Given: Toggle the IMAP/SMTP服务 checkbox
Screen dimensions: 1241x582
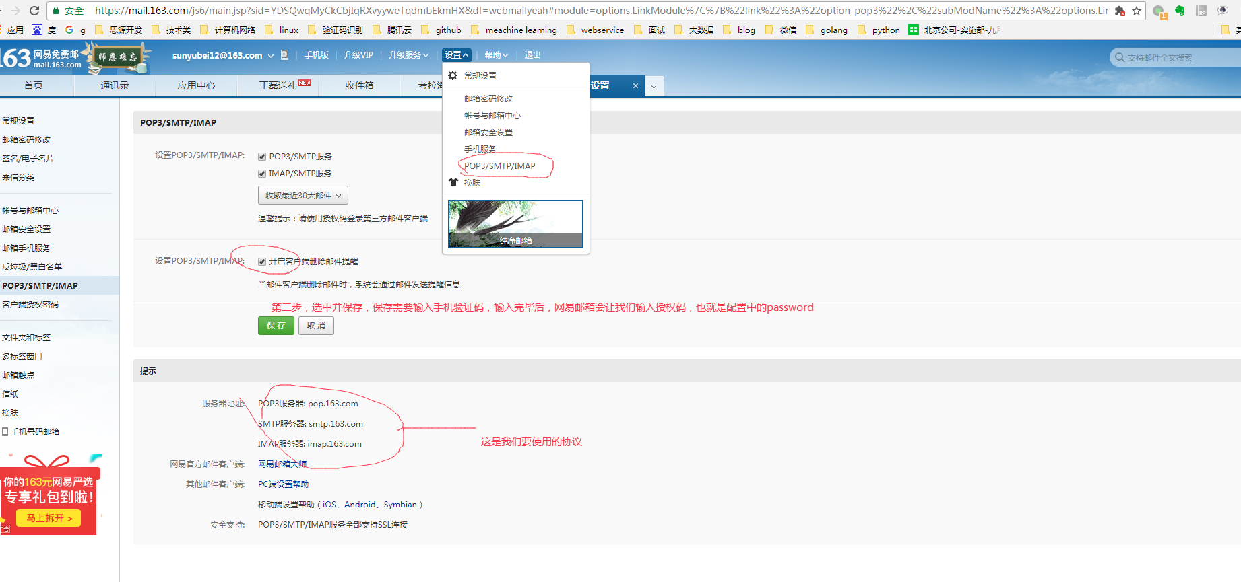Looking at the screenshot, I should pos(262,174).
